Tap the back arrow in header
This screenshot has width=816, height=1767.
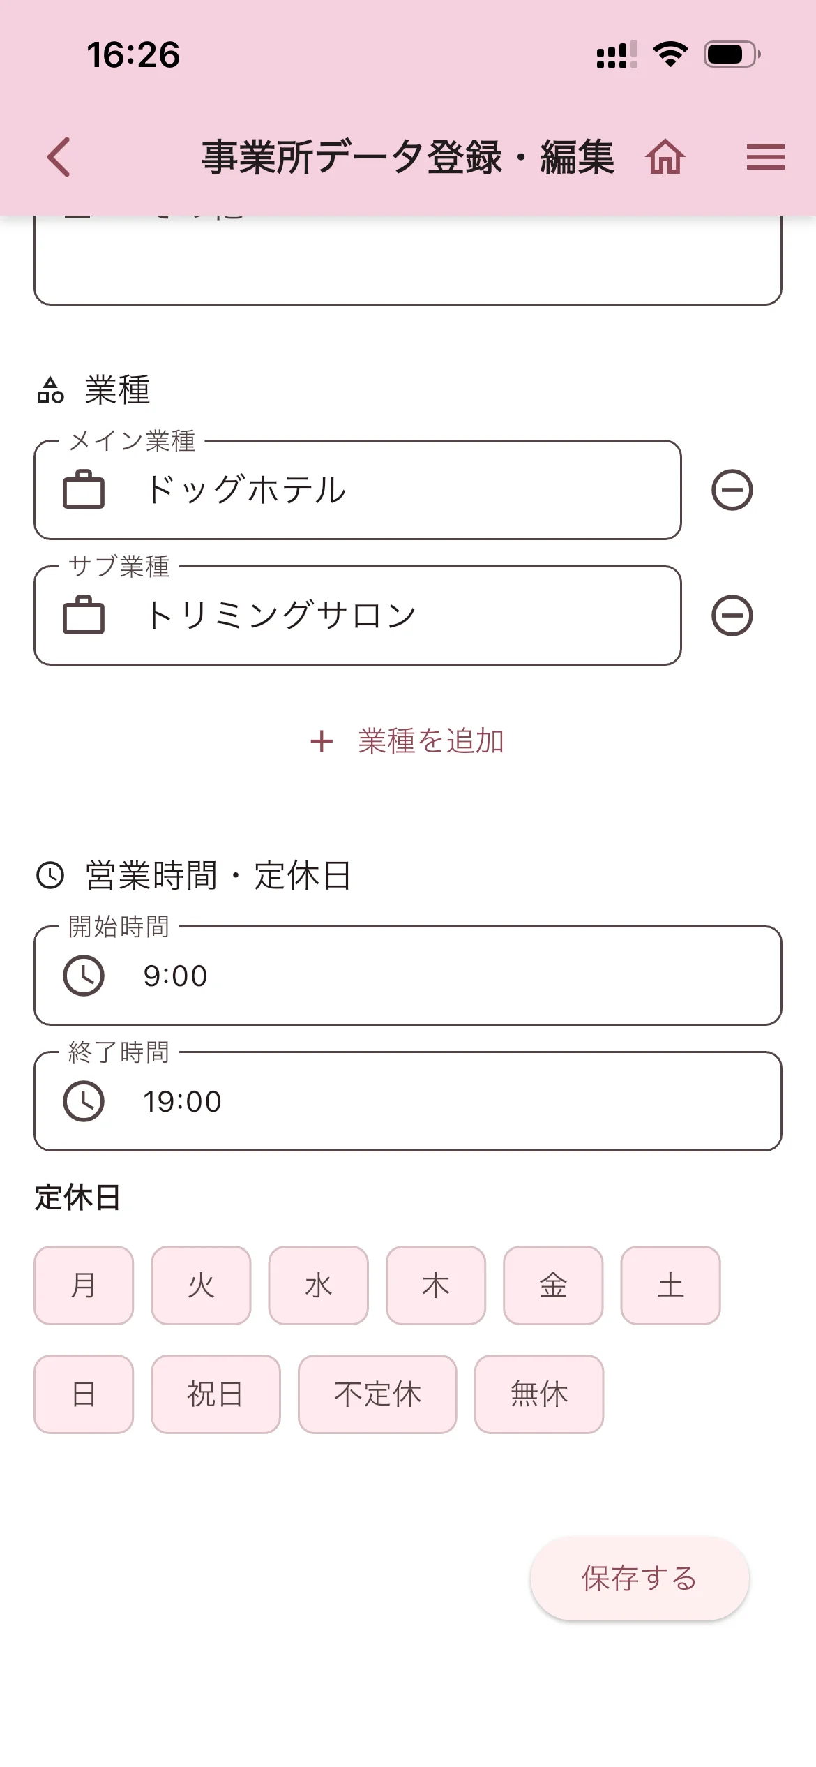(59, 157)
